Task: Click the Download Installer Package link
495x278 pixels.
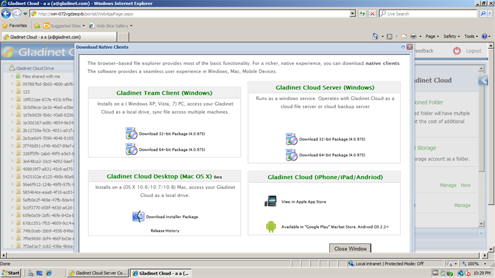Action: click(172, 217)
